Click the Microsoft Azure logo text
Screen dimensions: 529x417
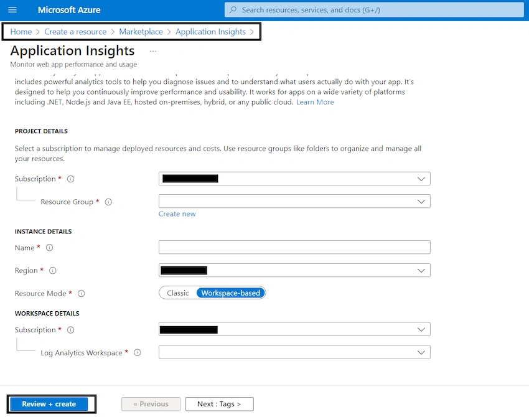coord(69,10)
